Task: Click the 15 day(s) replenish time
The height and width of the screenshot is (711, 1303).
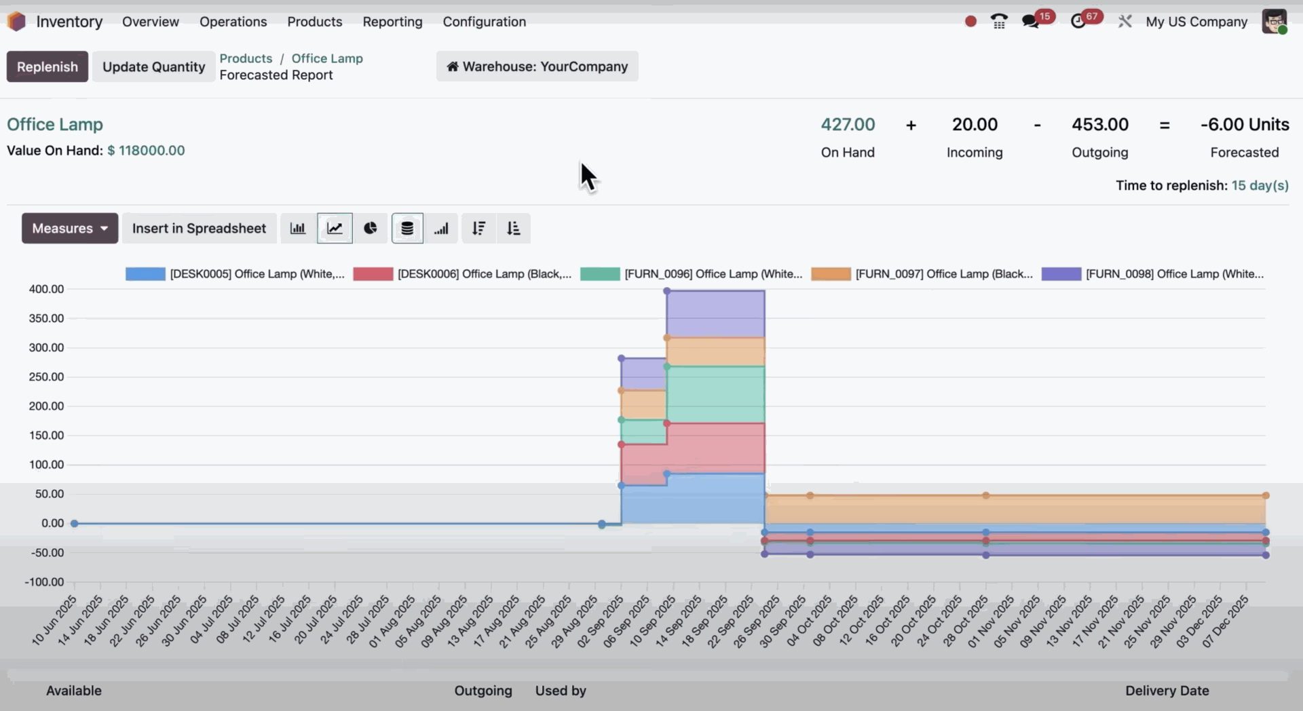Action: (1260, 185)
